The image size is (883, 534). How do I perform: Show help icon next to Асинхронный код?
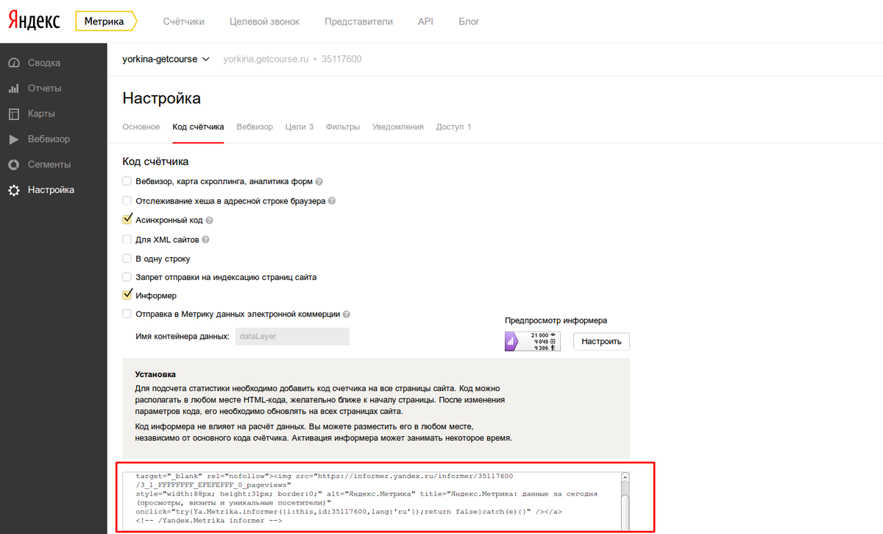pos(210,220)
